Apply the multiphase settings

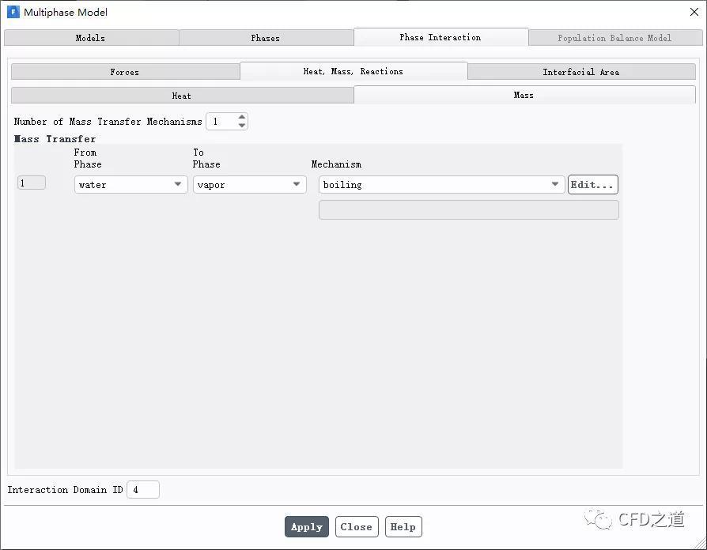click(x=307, y=526)
